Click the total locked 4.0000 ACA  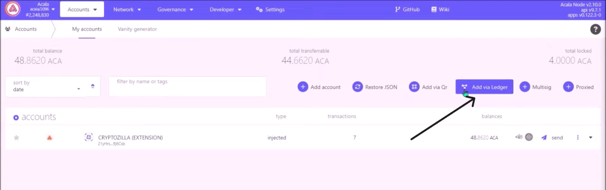coord(570,61)
